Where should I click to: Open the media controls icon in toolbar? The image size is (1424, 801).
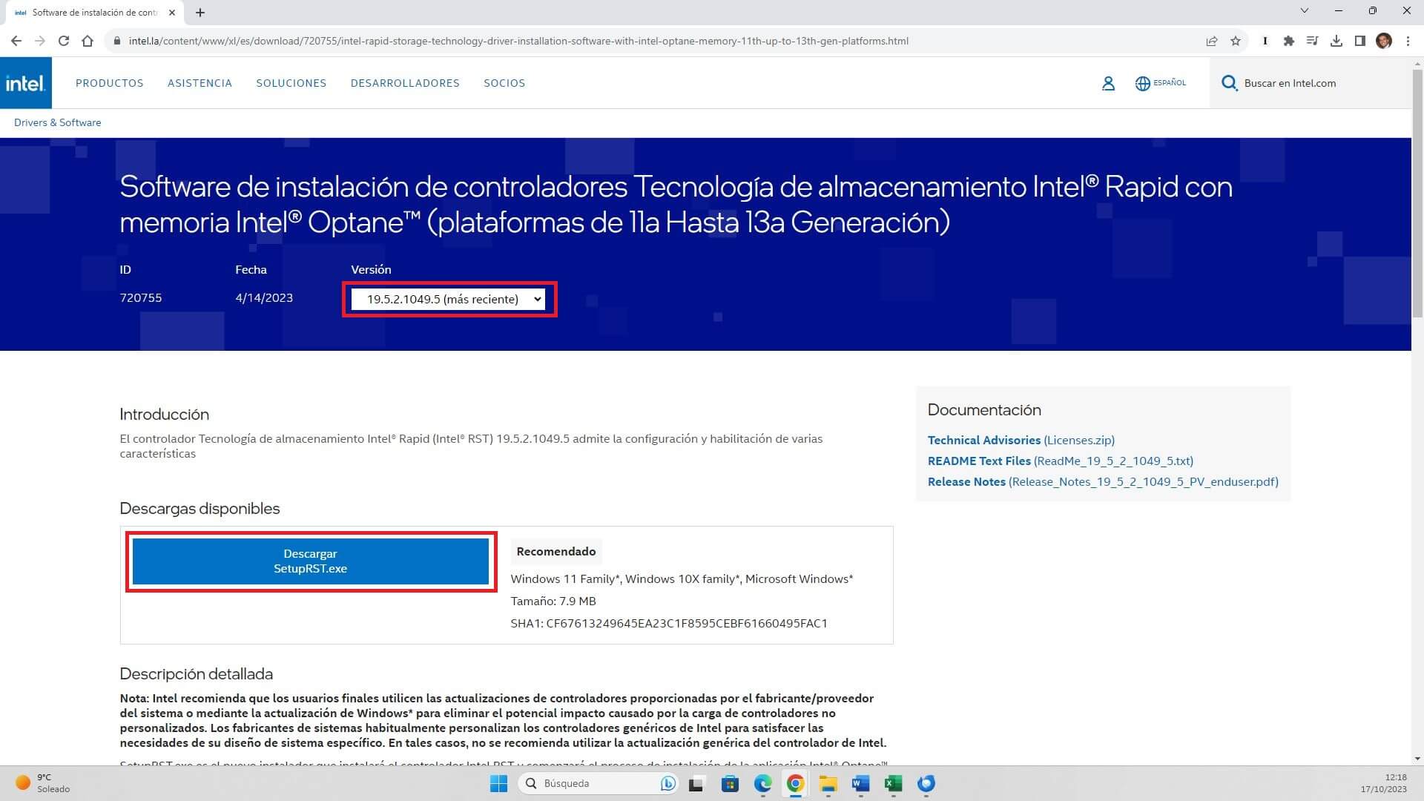tap(1313, 42)
